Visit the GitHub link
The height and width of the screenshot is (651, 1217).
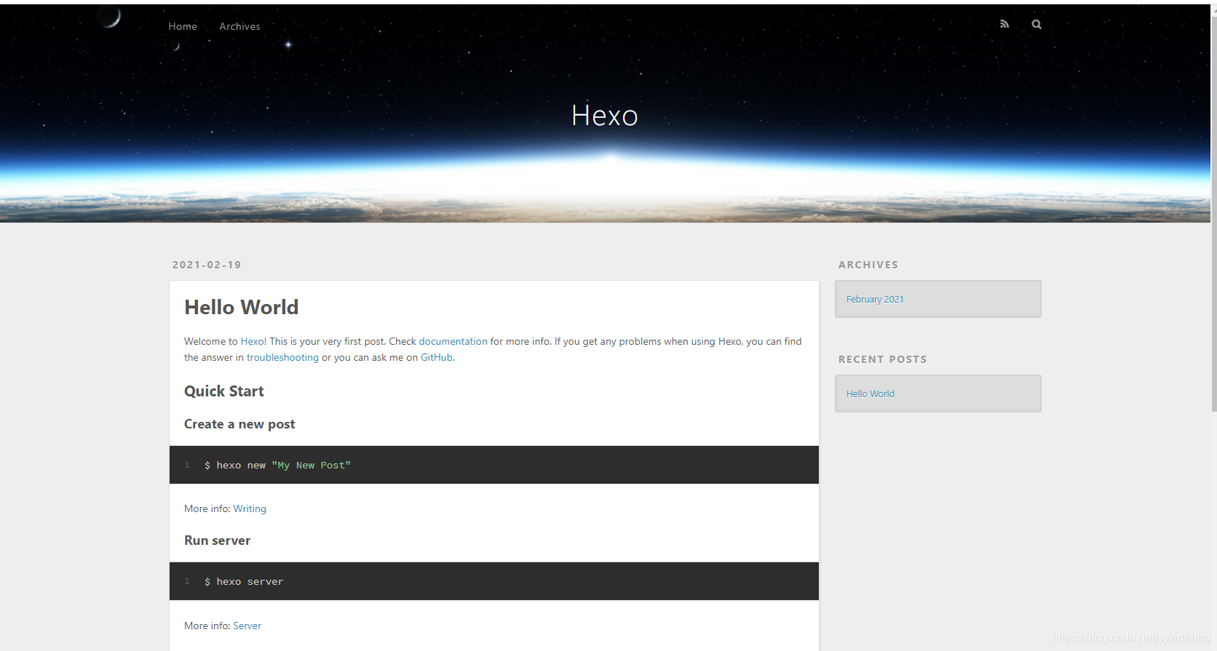pos(437,357)
